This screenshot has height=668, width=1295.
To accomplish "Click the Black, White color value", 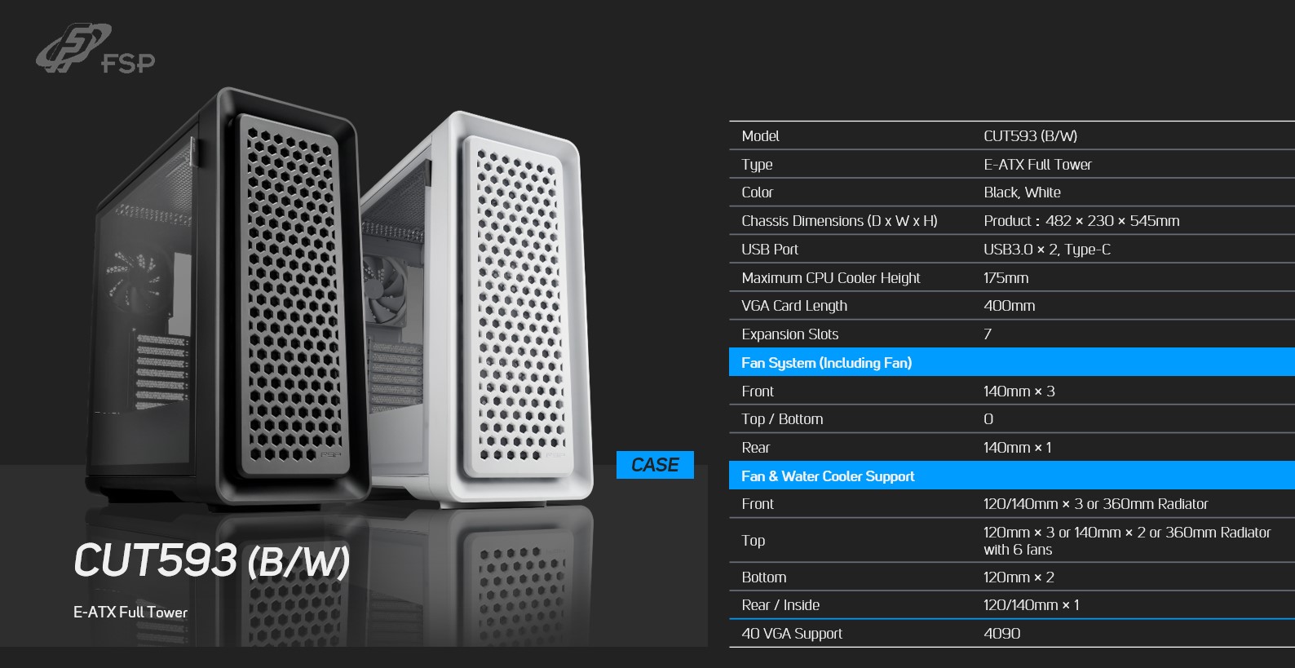I will click(1022, 192).
